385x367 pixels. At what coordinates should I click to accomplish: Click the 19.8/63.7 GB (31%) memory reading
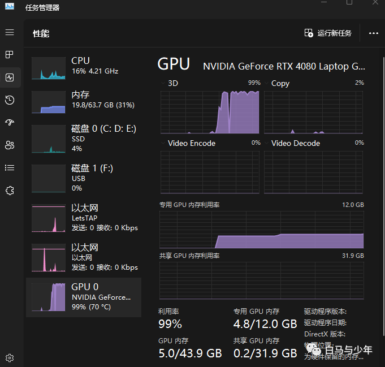coord(103,105)
